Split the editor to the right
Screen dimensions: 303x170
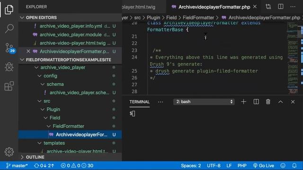click(281, 7)
